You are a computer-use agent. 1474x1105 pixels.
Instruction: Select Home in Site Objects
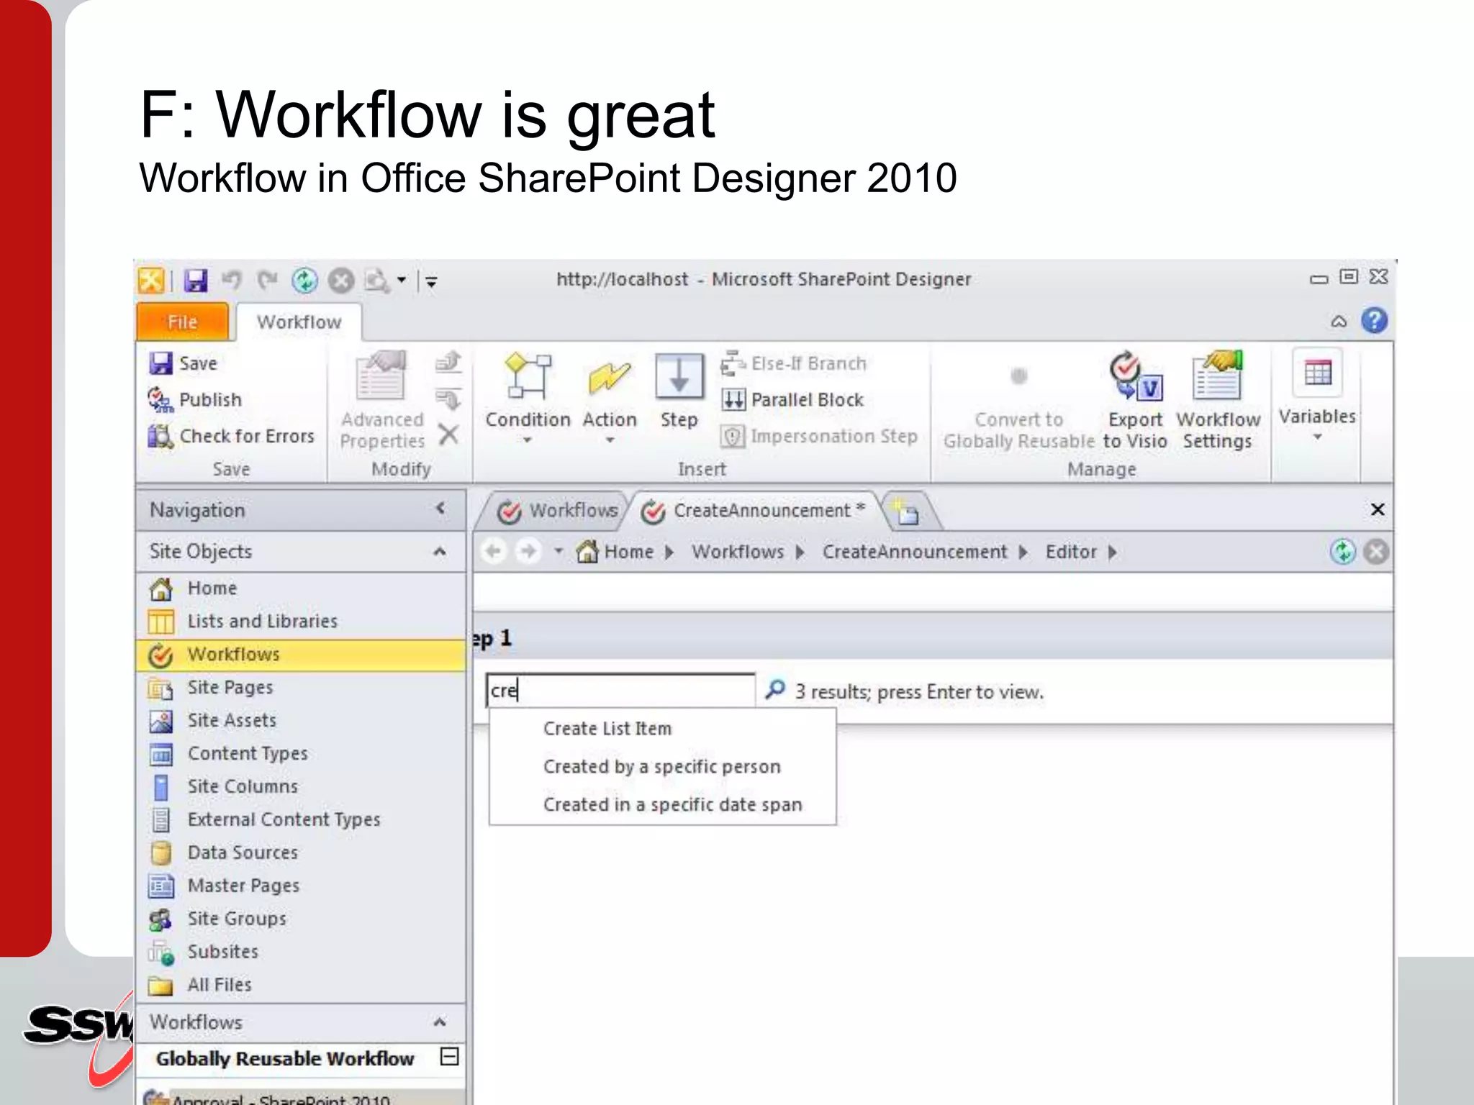301,588
